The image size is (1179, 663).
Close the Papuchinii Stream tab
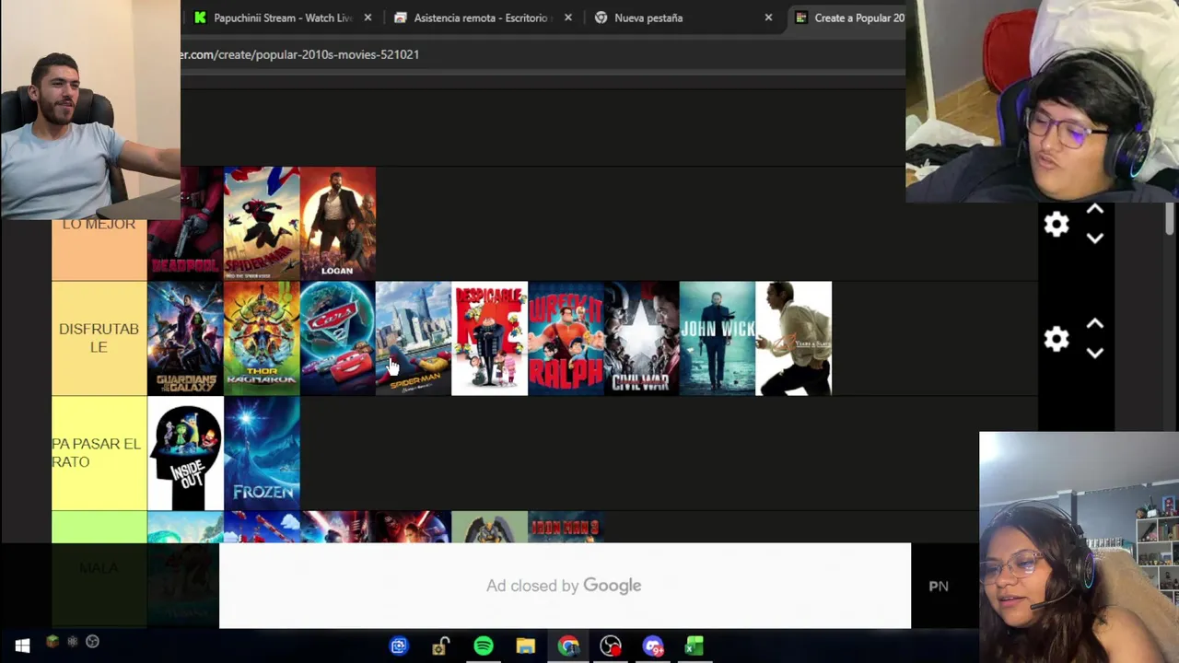368,17
